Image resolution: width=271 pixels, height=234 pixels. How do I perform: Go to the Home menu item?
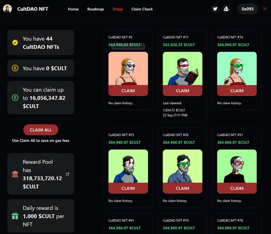73,9
